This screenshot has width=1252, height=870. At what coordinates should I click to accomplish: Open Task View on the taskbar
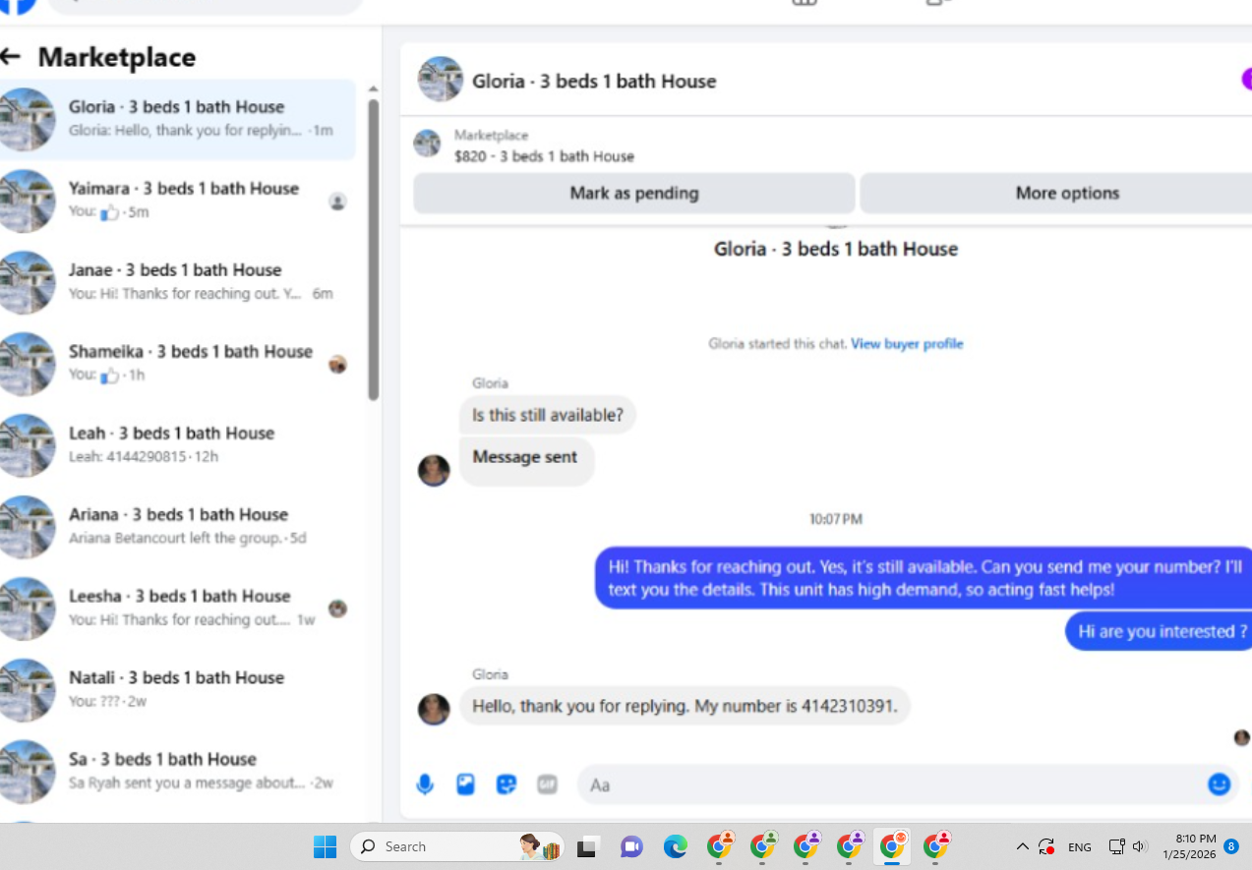pyautogui.click(x=588, y=846)
